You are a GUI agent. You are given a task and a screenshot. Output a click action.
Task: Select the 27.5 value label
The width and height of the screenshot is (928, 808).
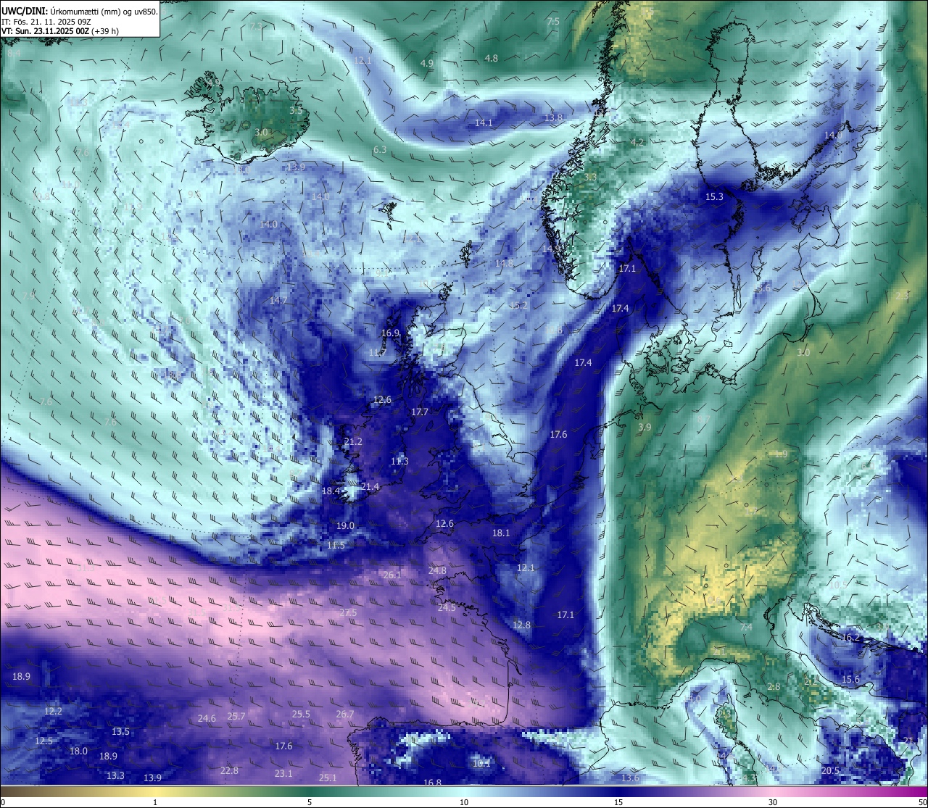pyautogui.click(x=348, y=612)
